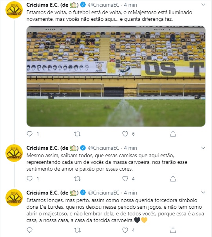Click Criciúma E.C. avatar on the second tweet
The width and height of the screenshot is (212, 237).
coord(14,153)
